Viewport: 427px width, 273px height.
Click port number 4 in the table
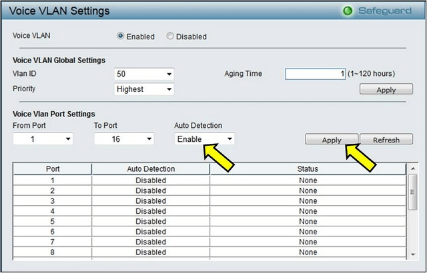(x=52, y=211)
